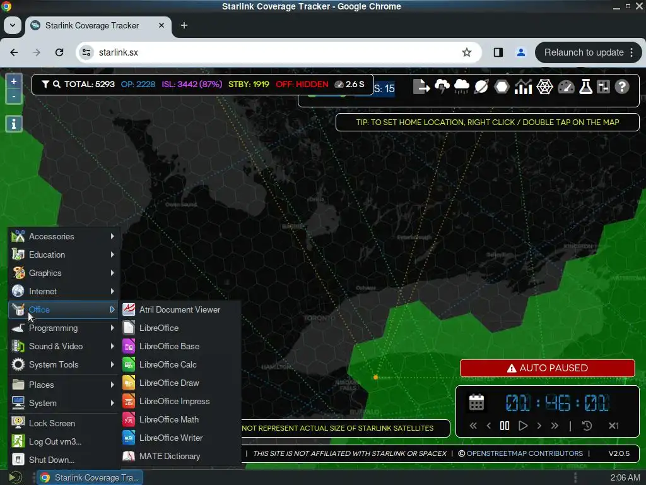Screen dimensions: 646x485
Task: Change the X1 playback speed
Action: pyautogui.click(x=613, y=426)
